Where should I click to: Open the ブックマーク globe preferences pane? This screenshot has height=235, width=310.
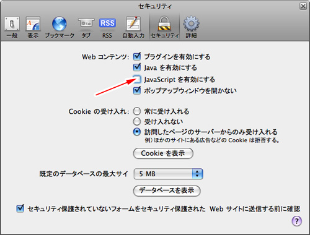coord(60,27)
